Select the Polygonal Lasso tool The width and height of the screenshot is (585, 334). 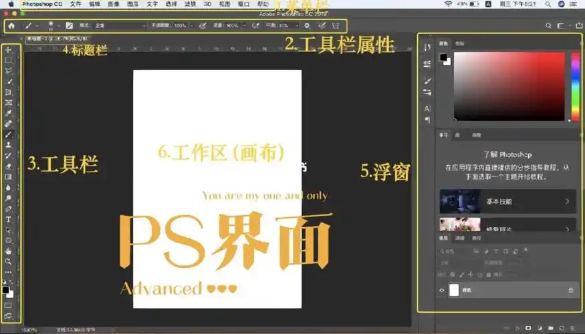(8, 70)
